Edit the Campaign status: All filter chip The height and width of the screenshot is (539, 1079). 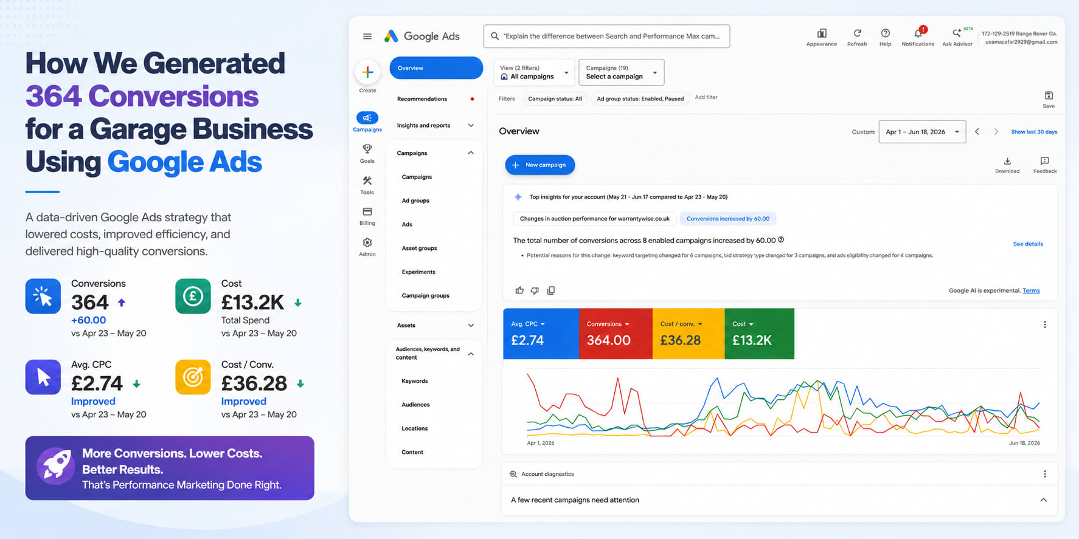555,98
